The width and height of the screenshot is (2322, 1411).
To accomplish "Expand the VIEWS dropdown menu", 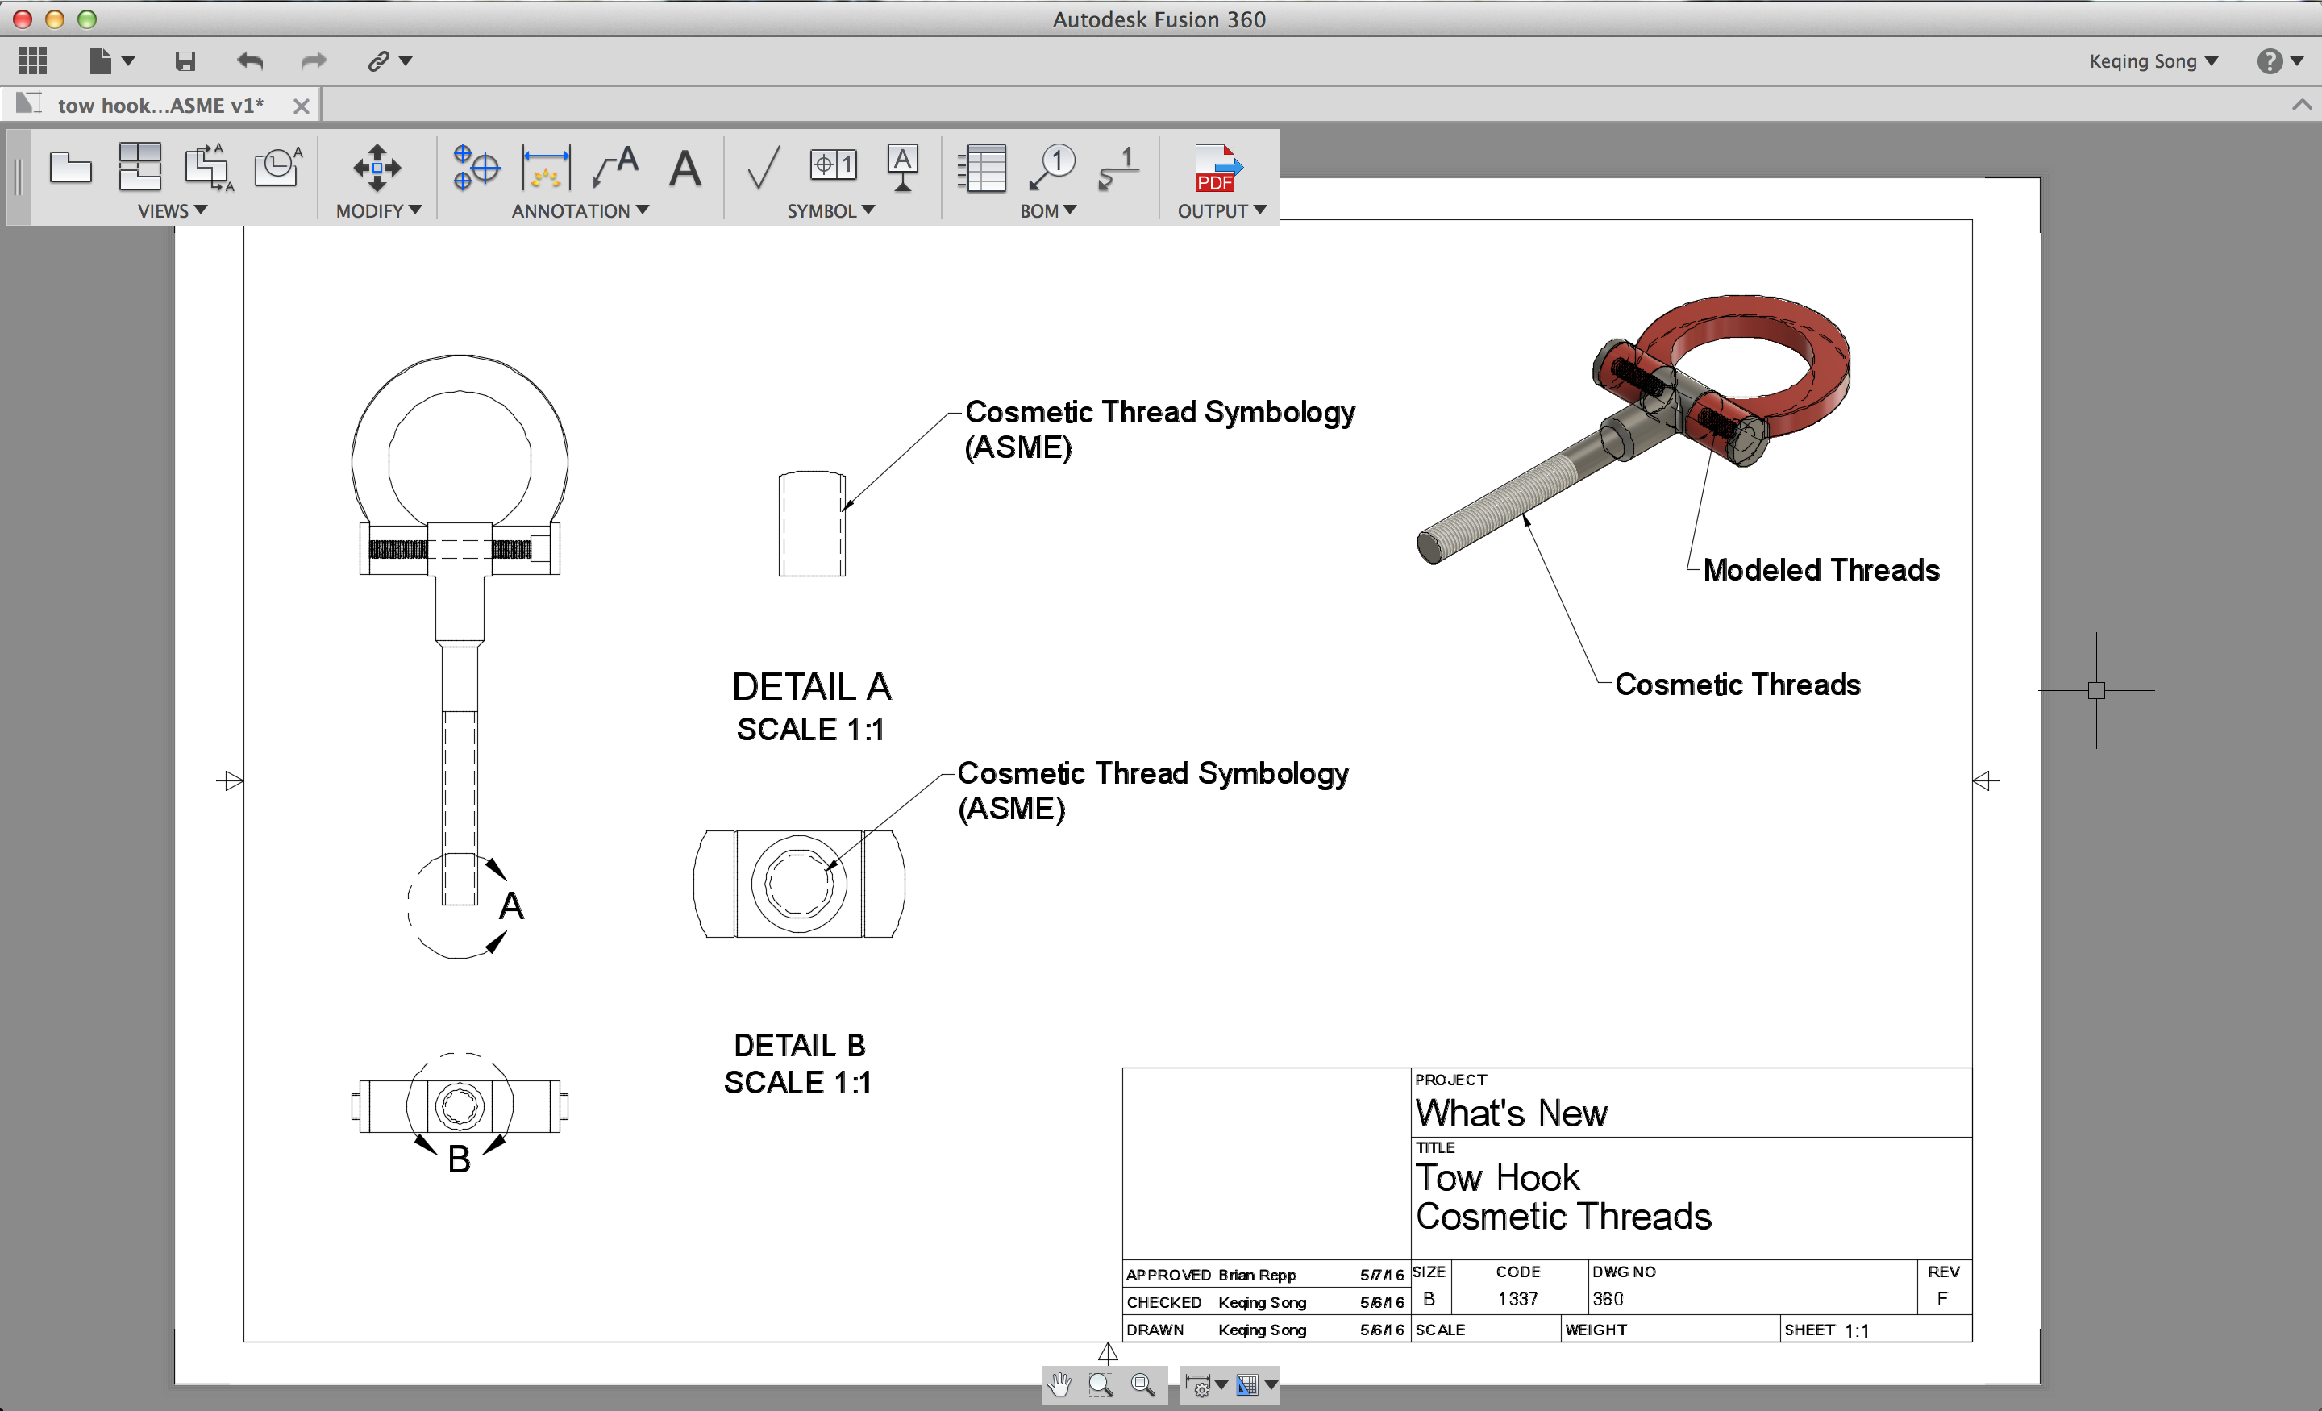I will [x=173, y=211].
